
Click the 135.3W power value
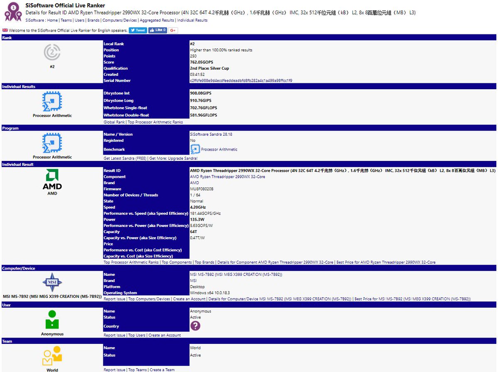click(197, 219)
